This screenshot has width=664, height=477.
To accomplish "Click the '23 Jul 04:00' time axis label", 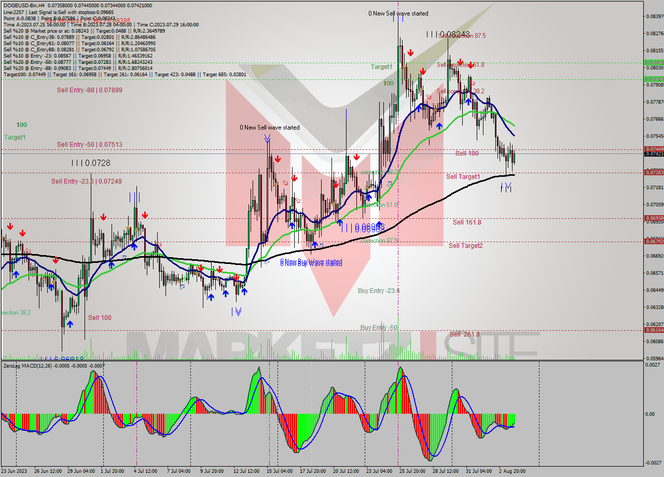I will tap(379, 471).
